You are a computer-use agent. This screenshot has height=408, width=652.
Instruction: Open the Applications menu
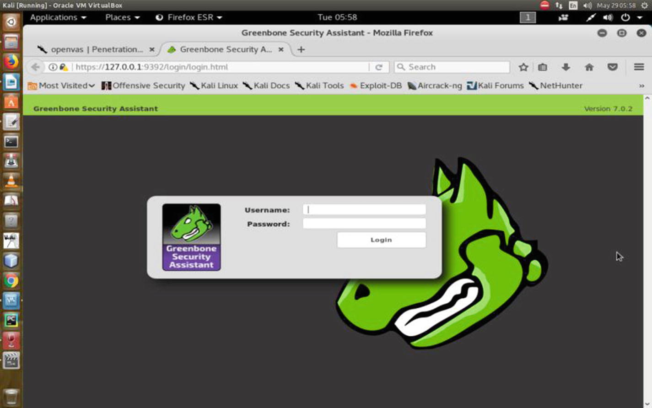coord(58,17)
